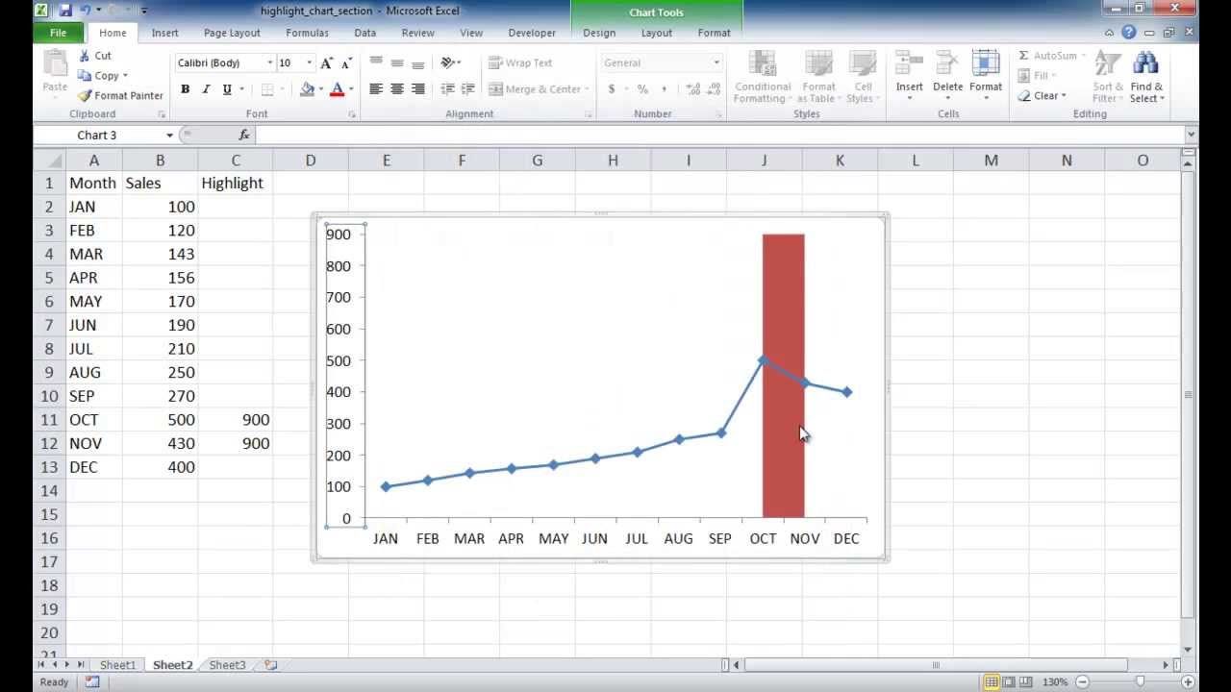Viewport: 1231px width, 692px height.
Task: Toggle Underline formatting
Action: pyautogui.click(x=227, y=89)
